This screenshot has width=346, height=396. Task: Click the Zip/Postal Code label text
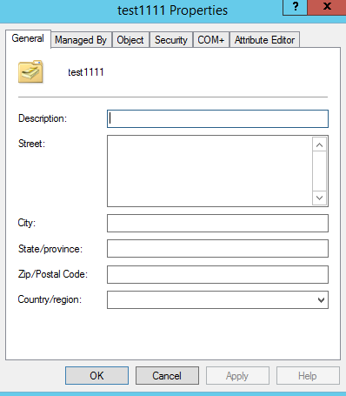coord(53,274)
